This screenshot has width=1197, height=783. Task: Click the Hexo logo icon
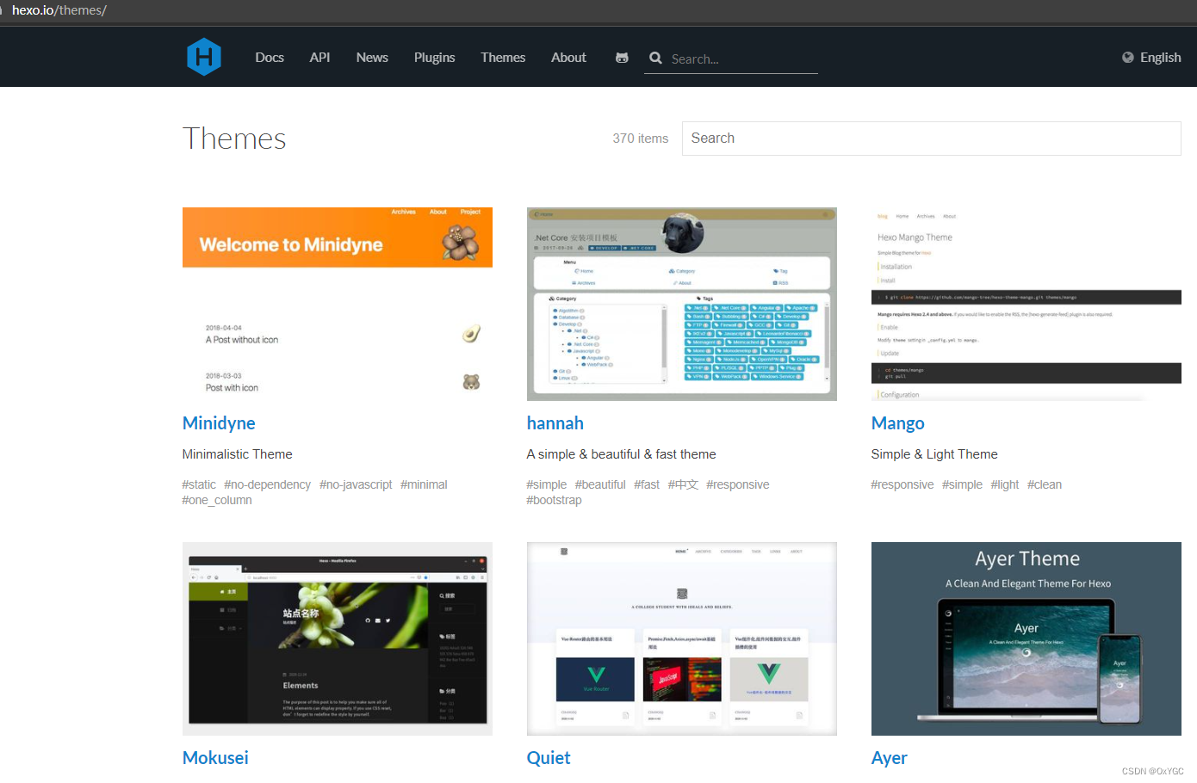pos(204,57)
